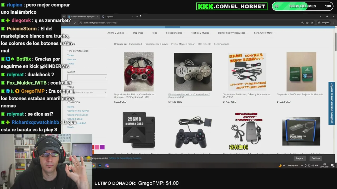This screenshot has width=337, height=189.
Task: Sort by Popularidad
Action: (135, 44)
